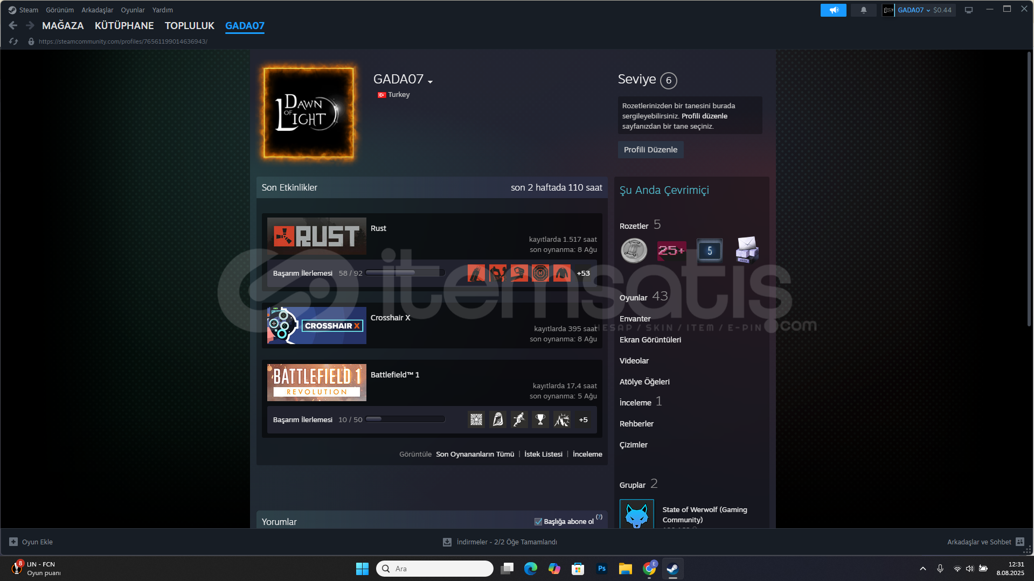Viewport: 1034px width, 581px height.
Task: Switch to TOPLULUK tab
Action: coord(190,25)
